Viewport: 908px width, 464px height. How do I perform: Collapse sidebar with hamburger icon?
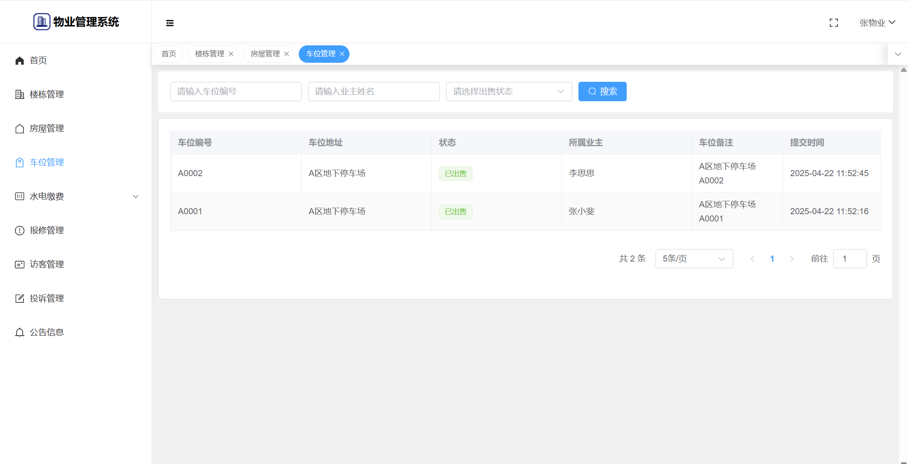170,23
